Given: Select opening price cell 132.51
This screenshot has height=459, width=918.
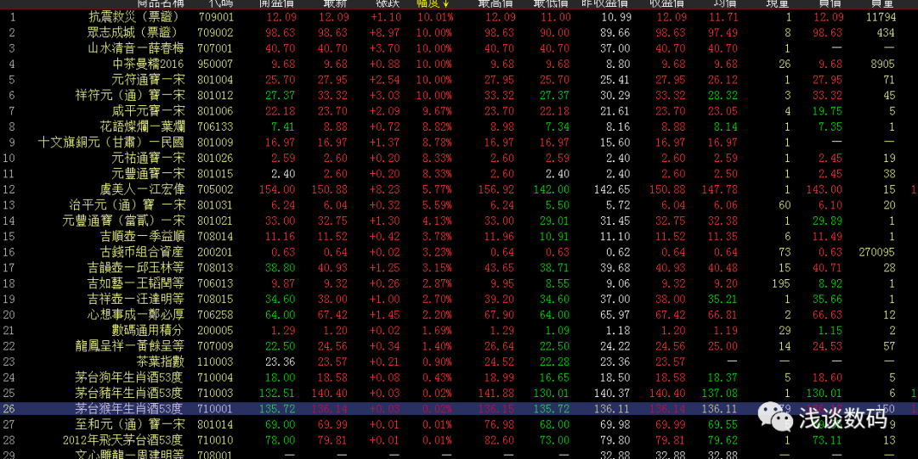Looking at the screenshot, I should (277, 394).
